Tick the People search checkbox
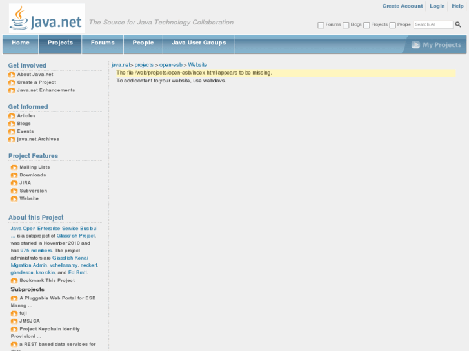Screen dimensions: 469x351 (393, 25)
